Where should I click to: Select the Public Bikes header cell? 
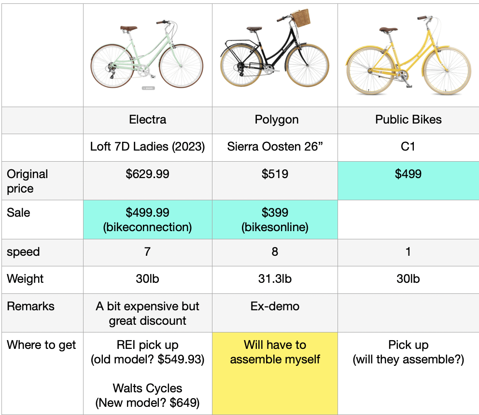(408, 120)
